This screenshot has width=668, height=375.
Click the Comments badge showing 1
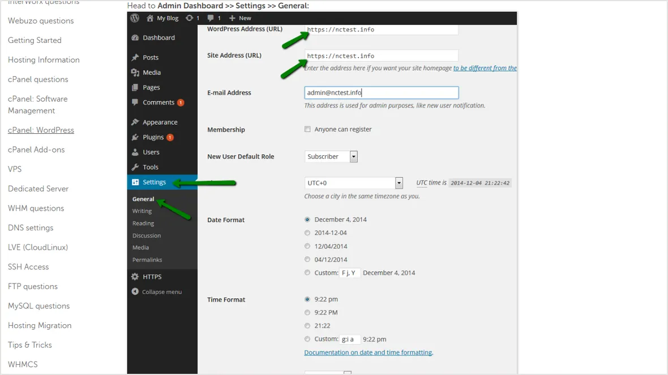tap(181, 102)
